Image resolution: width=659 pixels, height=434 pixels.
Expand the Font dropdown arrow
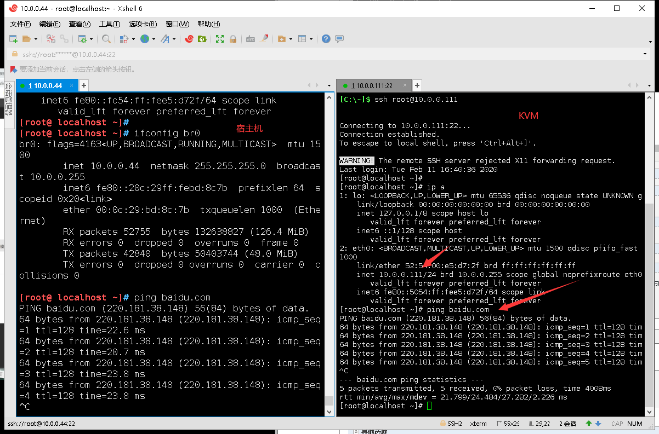tap(174, 39)
